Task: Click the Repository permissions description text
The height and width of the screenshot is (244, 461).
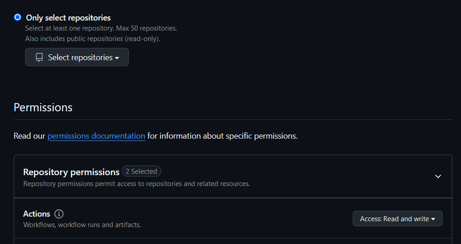Action: pyautogui.click(x=137, y=184)
